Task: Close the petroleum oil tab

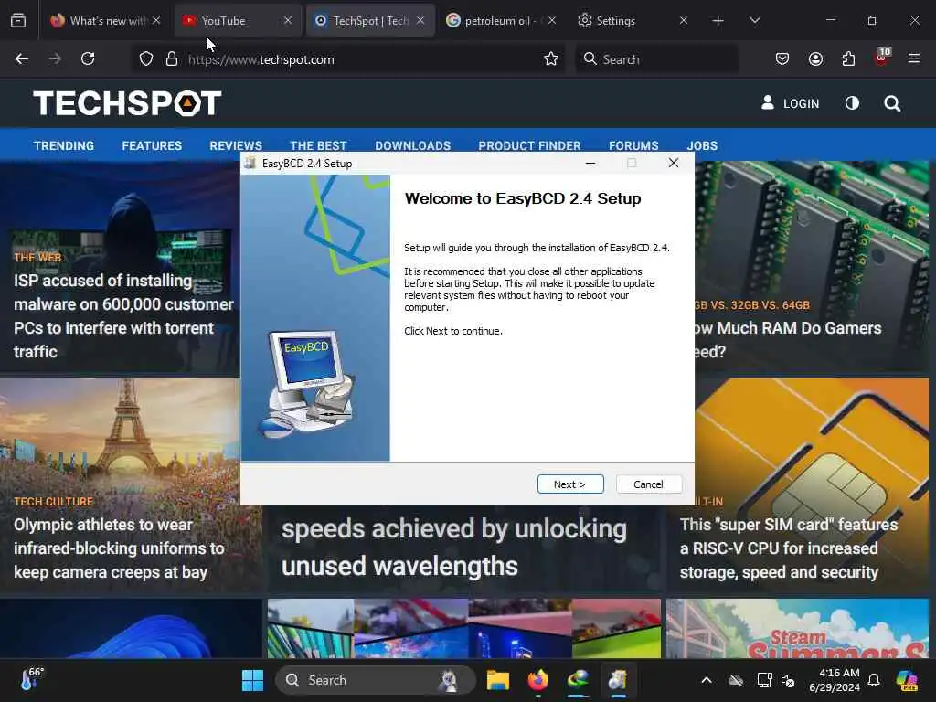Action: click(x=552, y=21)
